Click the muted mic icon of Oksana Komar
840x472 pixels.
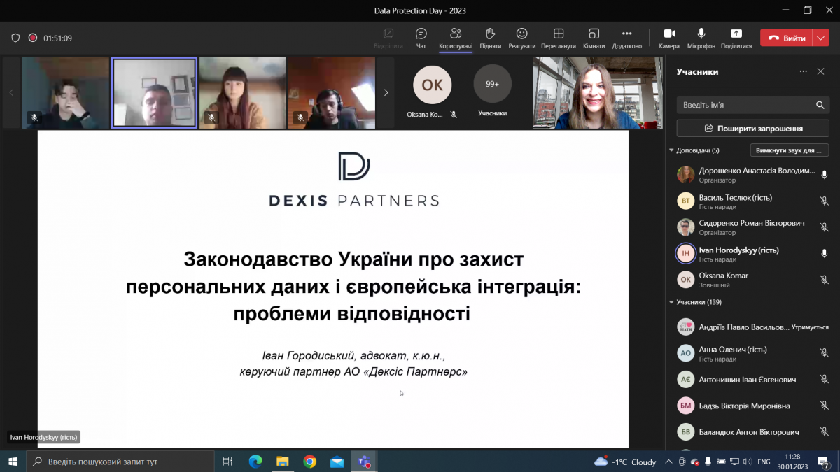[824, 280]
